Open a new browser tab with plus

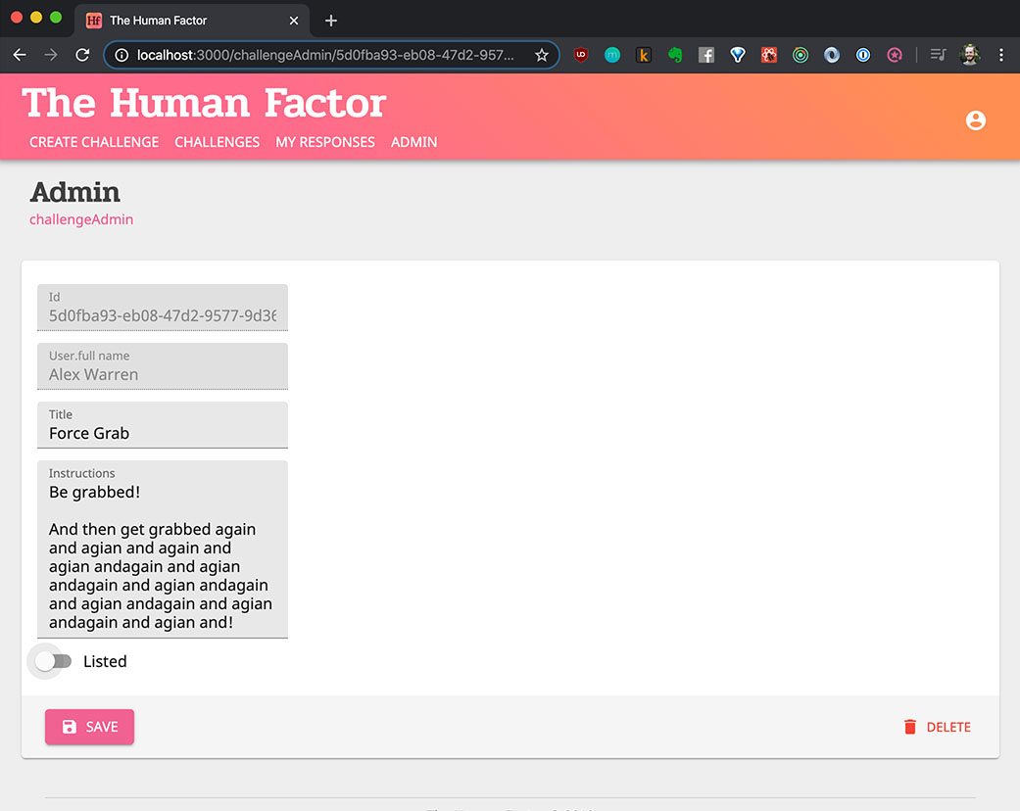tap(331, 21)
